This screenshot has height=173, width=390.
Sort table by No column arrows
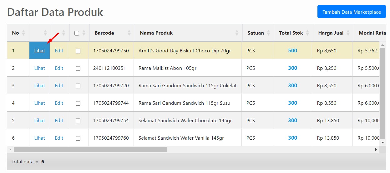23,33
